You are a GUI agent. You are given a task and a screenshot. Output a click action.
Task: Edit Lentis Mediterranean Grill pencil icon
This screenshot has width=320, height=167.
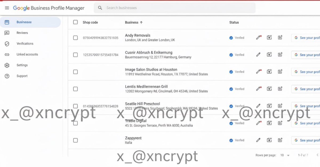(x=258, y=89)
